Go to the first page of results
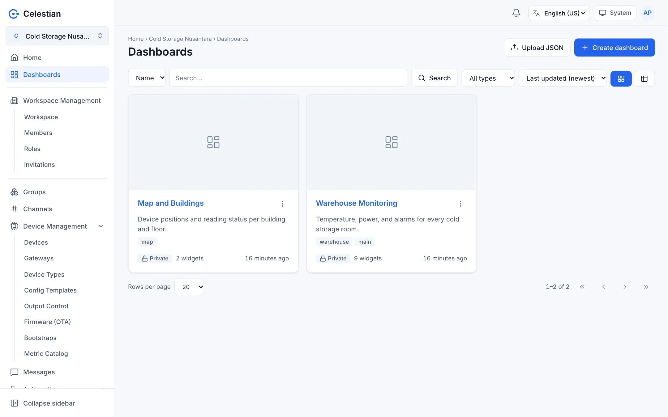Viewport: 668px width, 417px height. (x=582, y=287)
